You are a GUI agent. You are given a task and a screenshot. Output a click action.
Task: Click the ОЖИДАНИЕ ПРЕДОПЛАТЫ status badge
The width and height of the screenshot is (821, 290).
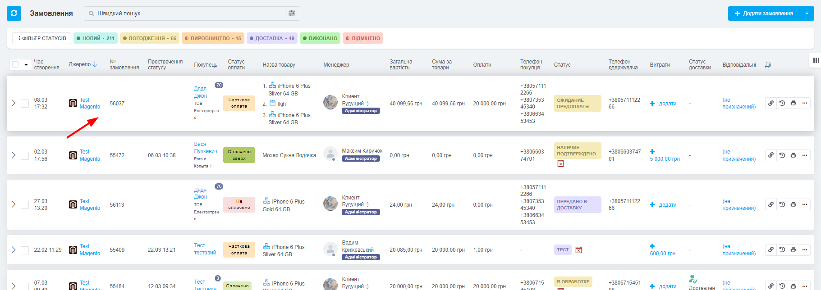point(577,103)
